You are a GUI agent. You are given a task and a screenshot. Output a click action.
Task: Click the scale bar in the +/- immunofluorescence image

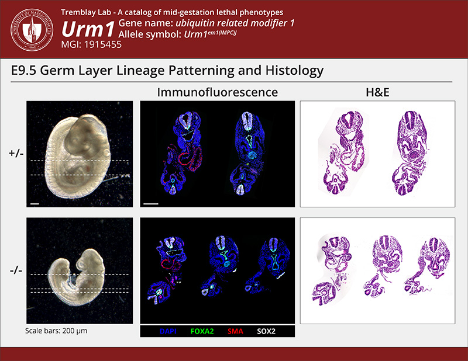pyautogui.click(x=152, y=204)
